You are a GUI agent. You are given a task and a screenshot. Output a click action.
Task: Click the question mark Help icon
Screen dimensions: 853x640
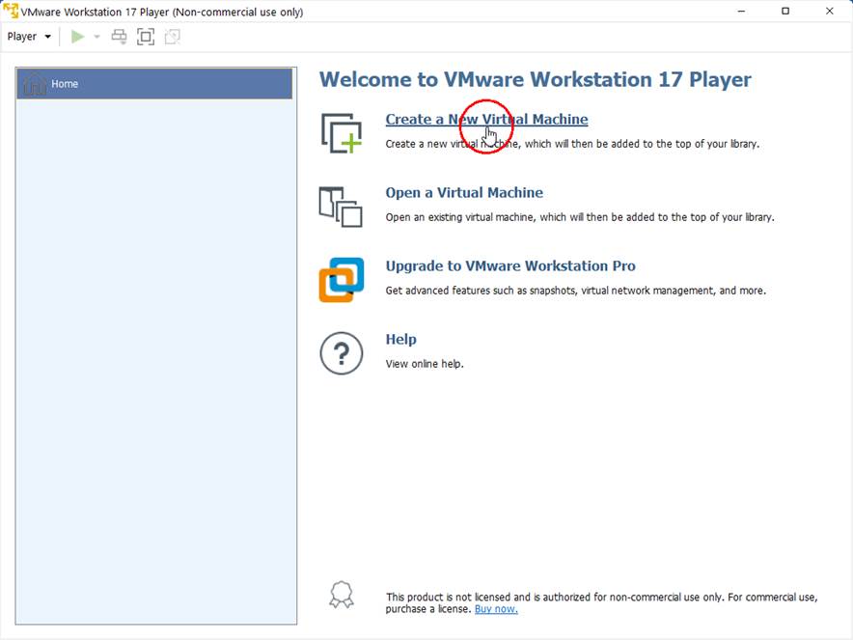[342, 353]
